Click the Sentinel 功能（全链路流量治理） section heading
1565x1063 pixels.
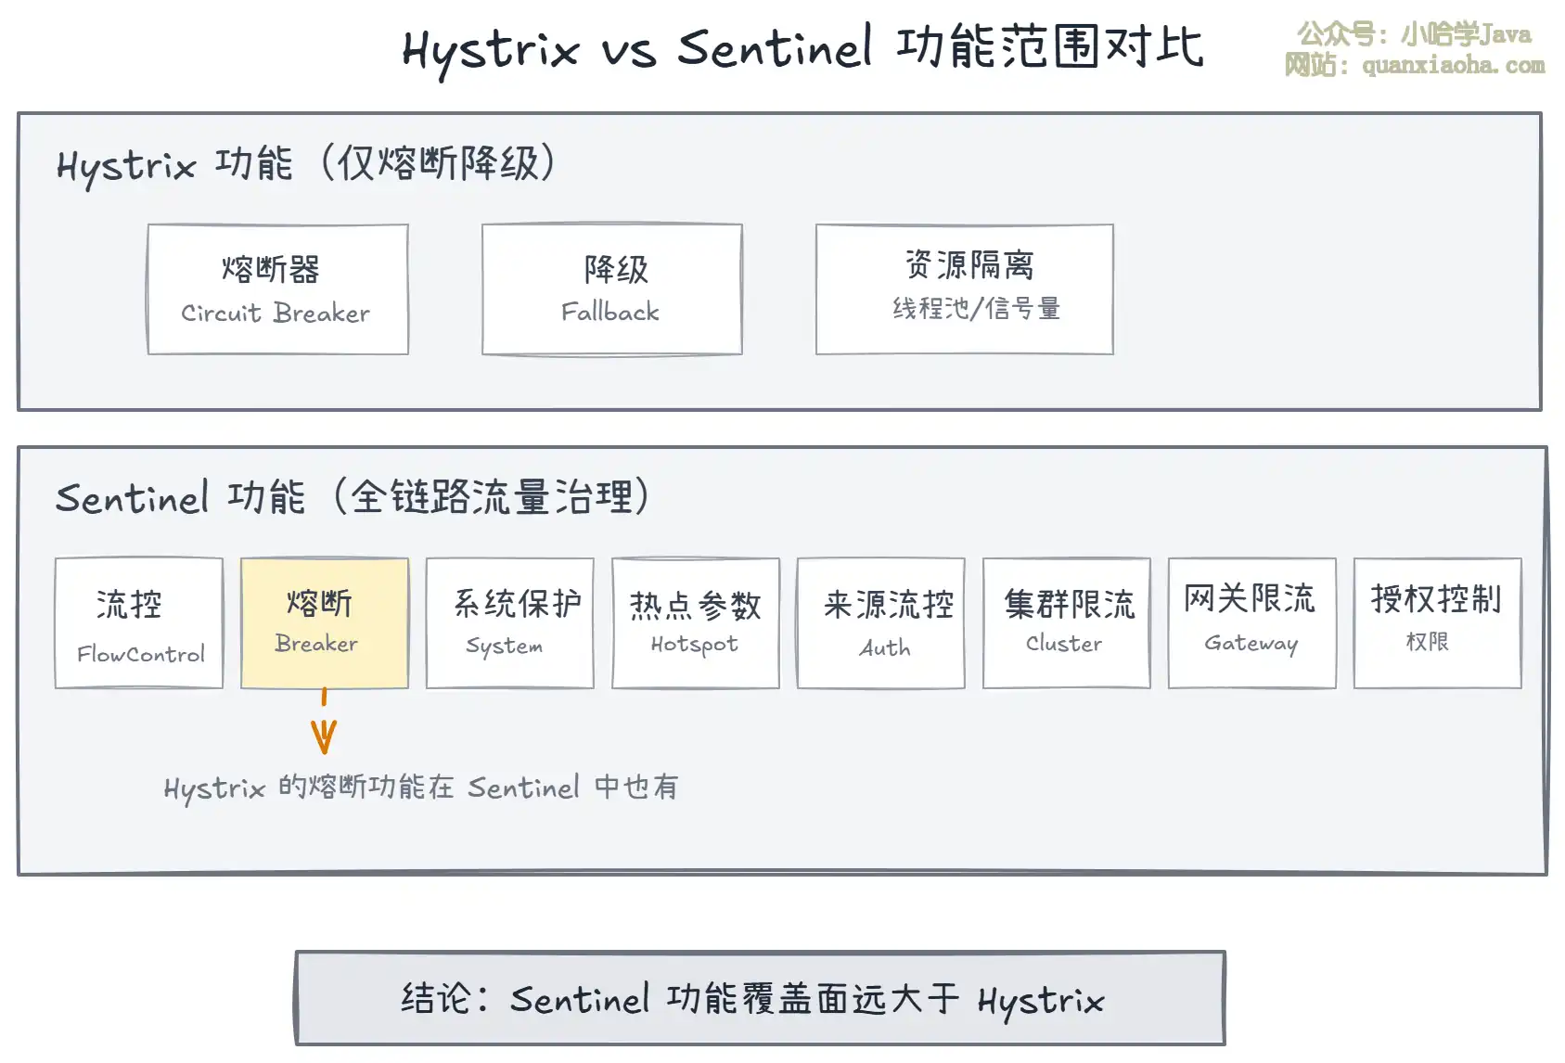pos(353,497)
